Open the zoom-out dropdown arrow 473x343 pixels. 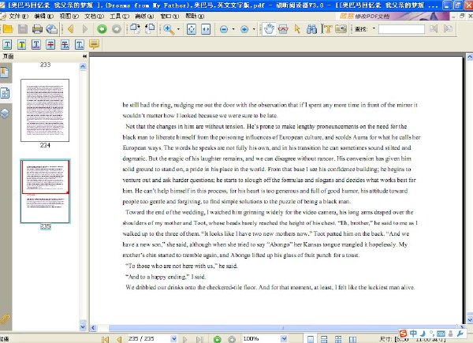(x=233, y=29)
